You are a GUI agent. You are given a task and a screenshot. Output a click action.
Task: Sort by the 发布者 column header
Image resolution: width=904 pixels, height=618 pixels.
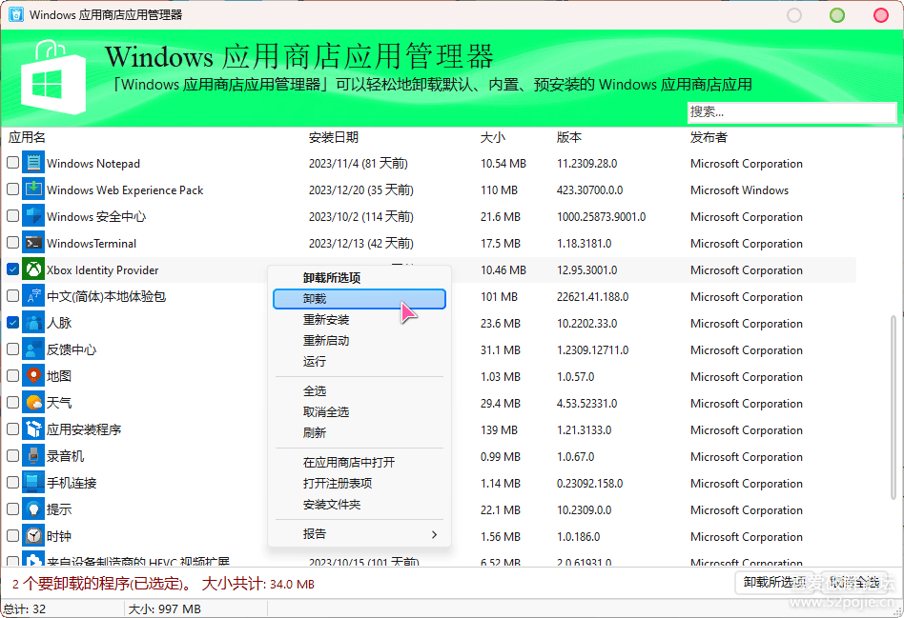(x=709, y=137)
